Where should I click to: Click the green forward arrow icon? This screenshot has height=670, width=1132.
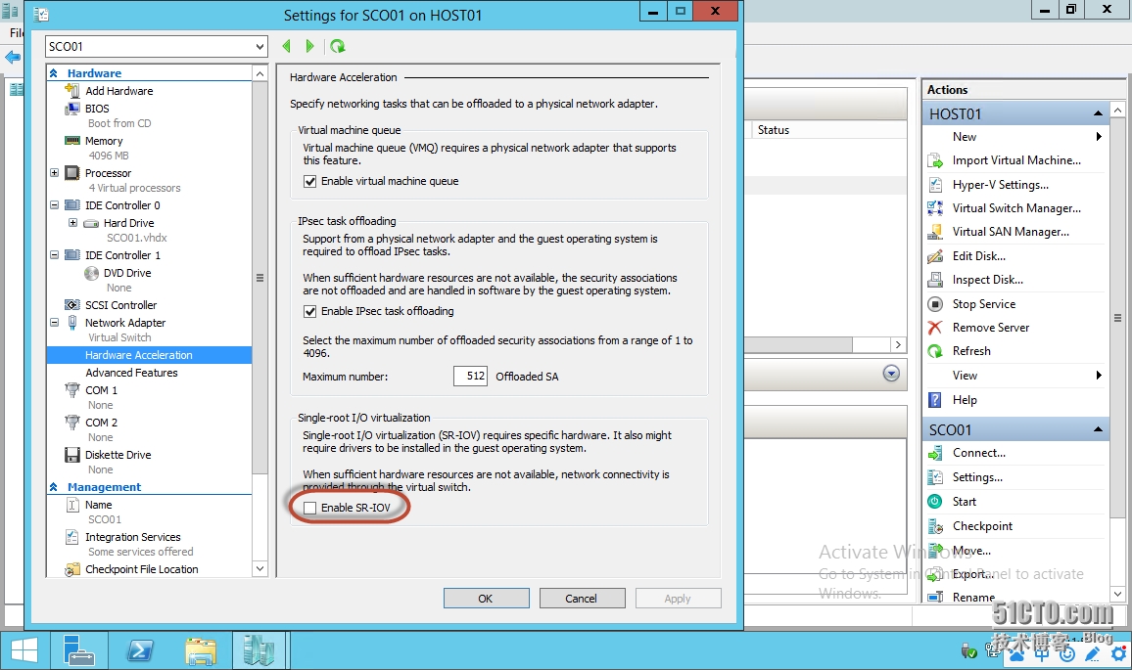coord(309,46)
